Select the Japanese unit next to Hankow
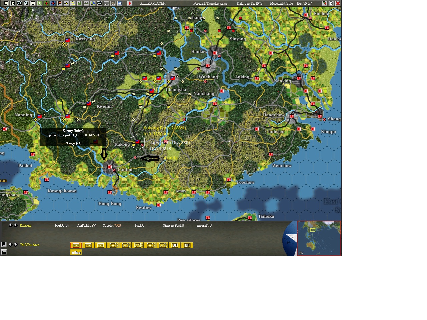The height and width of the screenshot is (320, 427). (215, 53)
